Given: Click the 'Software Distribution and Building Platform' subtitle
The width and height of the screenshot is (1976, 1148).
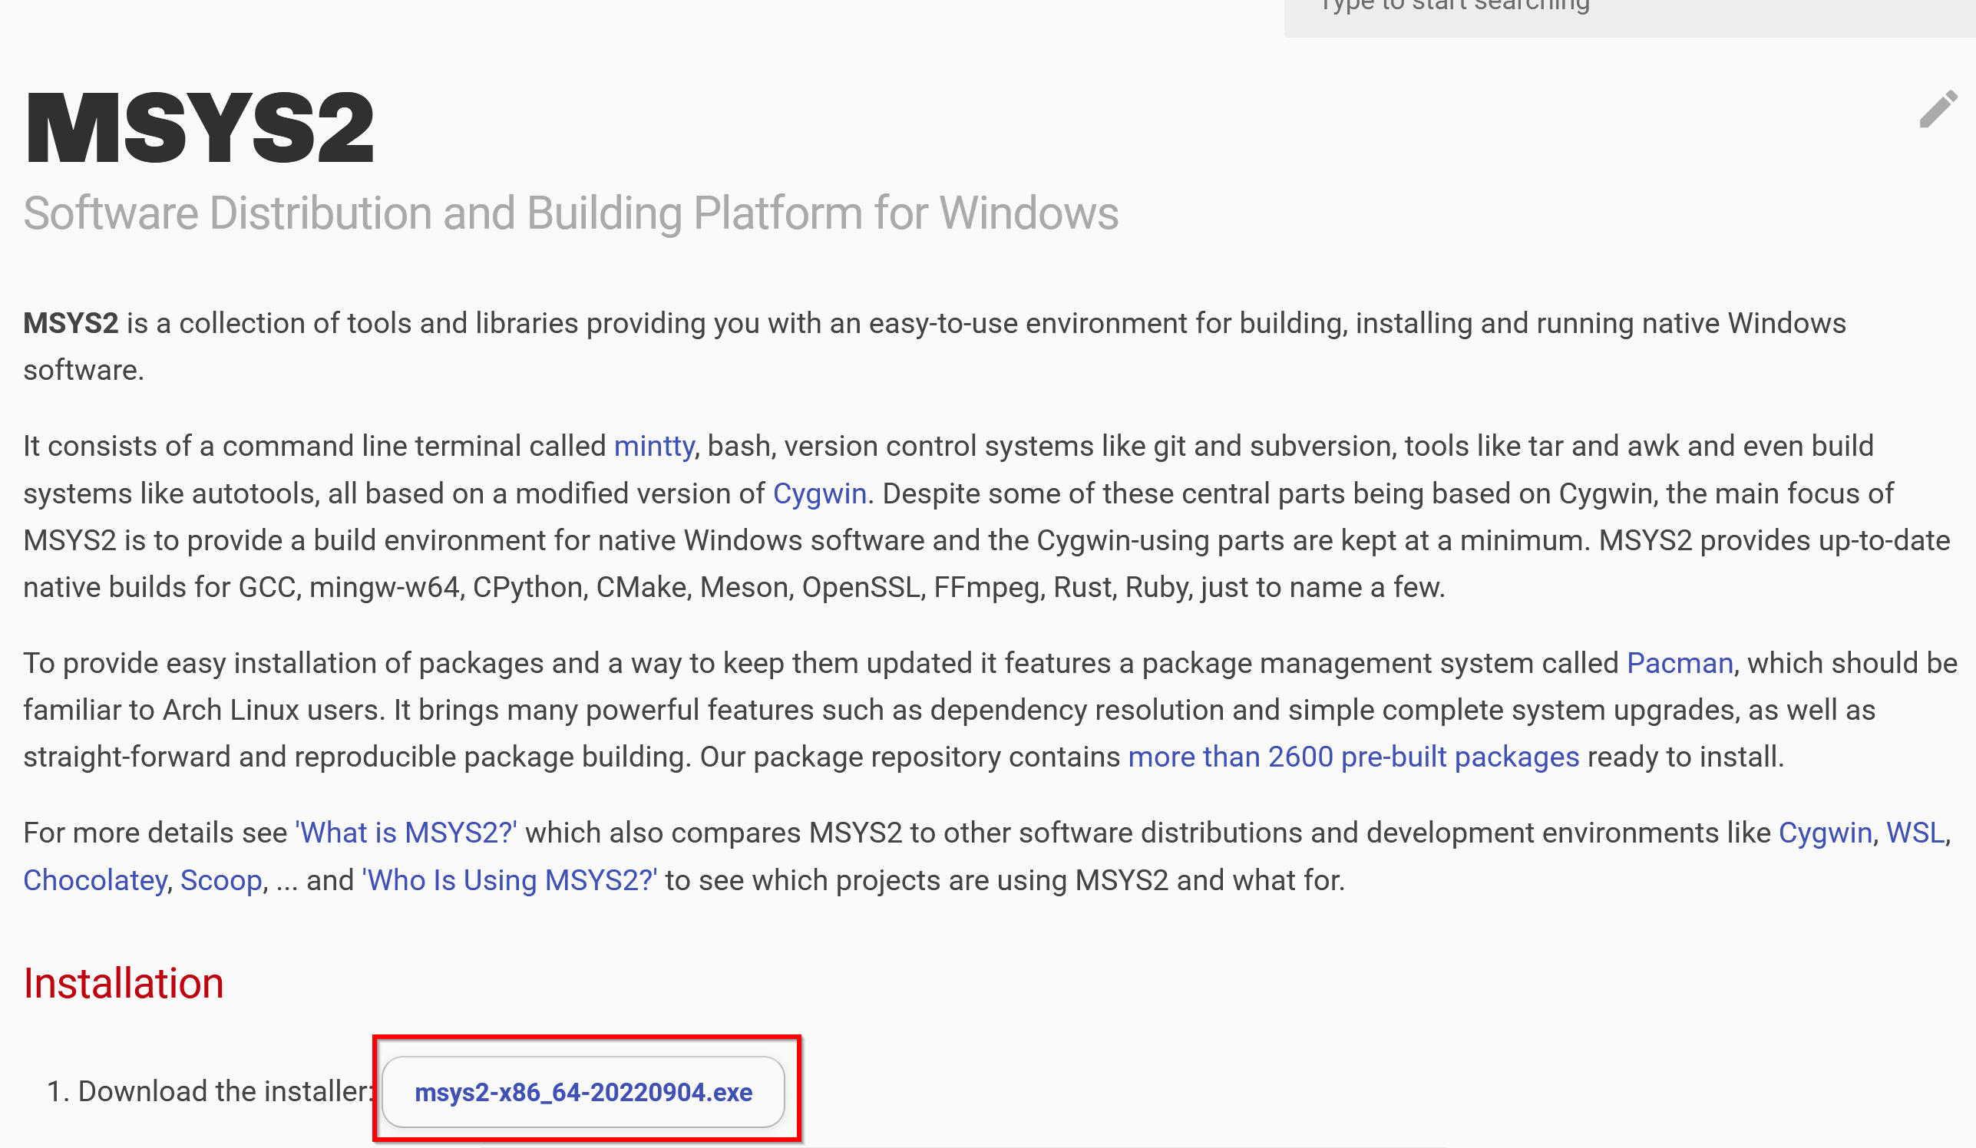Looking at the screenshot, I should 570,213.
